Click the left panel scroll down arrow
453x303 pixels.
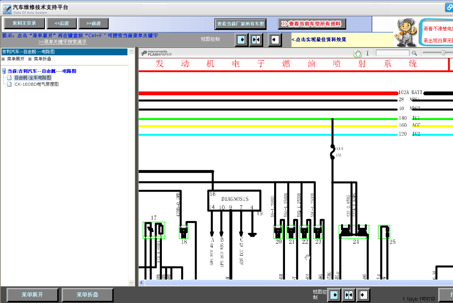(x=131, y=283)
